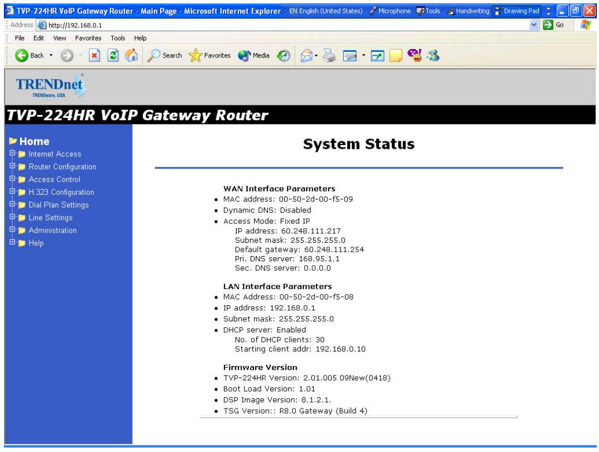Click the H.323 Configuration folder label
This screenshot has width=599, height=452.
(61, 193)
